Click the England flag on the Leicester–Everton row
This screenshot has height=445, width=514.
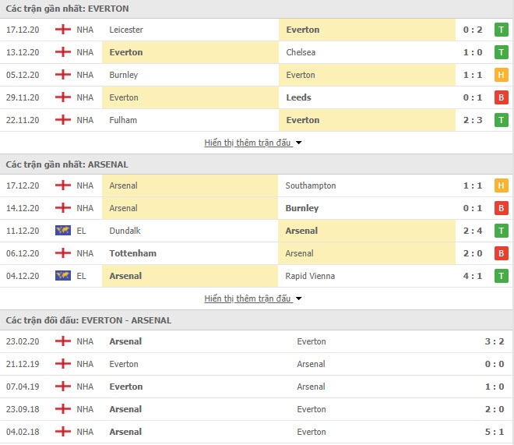coord(62,30)
